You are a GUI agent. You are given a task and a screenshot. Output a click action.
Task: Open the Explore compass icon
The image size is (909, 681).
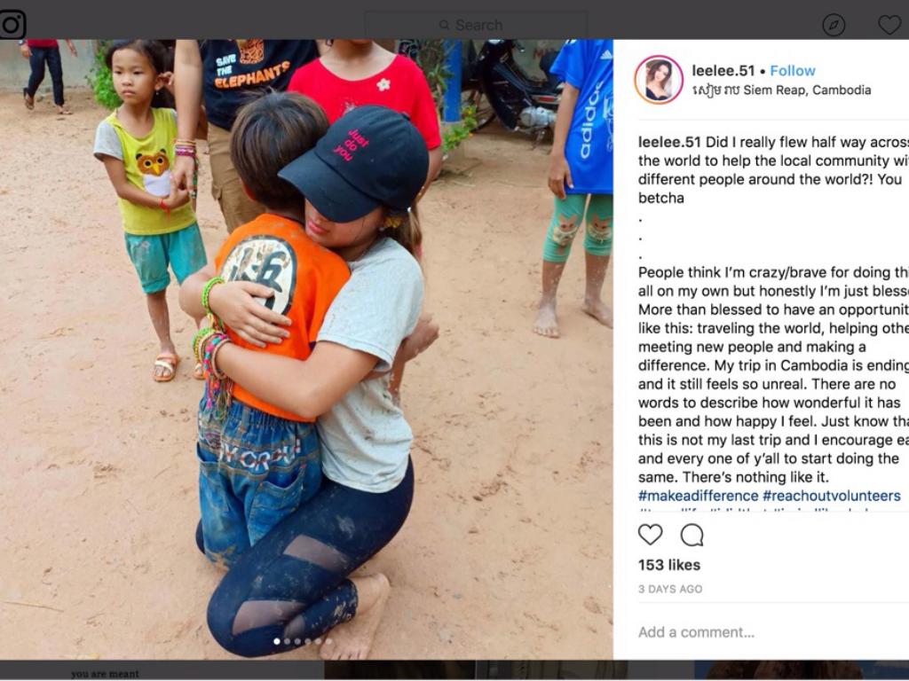pos(834,25)
